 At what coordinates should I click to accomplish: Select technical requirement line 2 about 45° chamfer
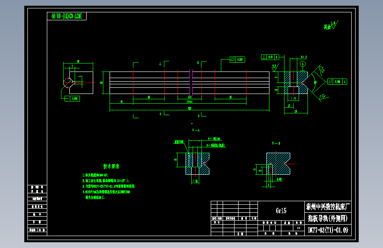pyautogui.click(x=106, y=180)
